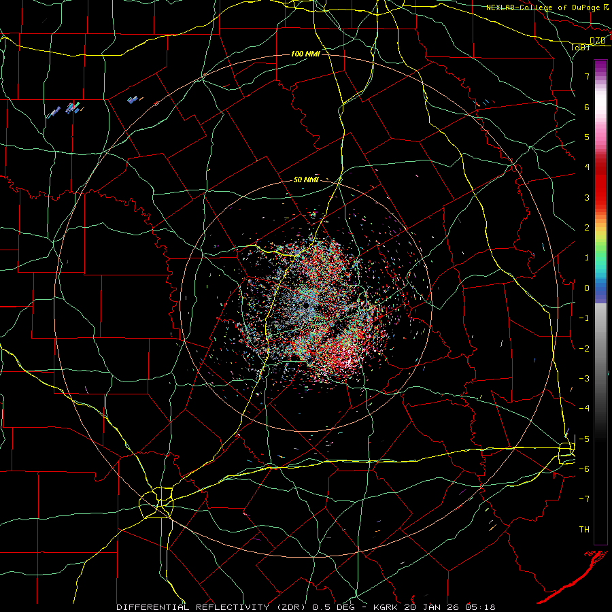The image size is (612, 612).
Task: Click the 100 NMI range ring label
Action: coord(305,54)
